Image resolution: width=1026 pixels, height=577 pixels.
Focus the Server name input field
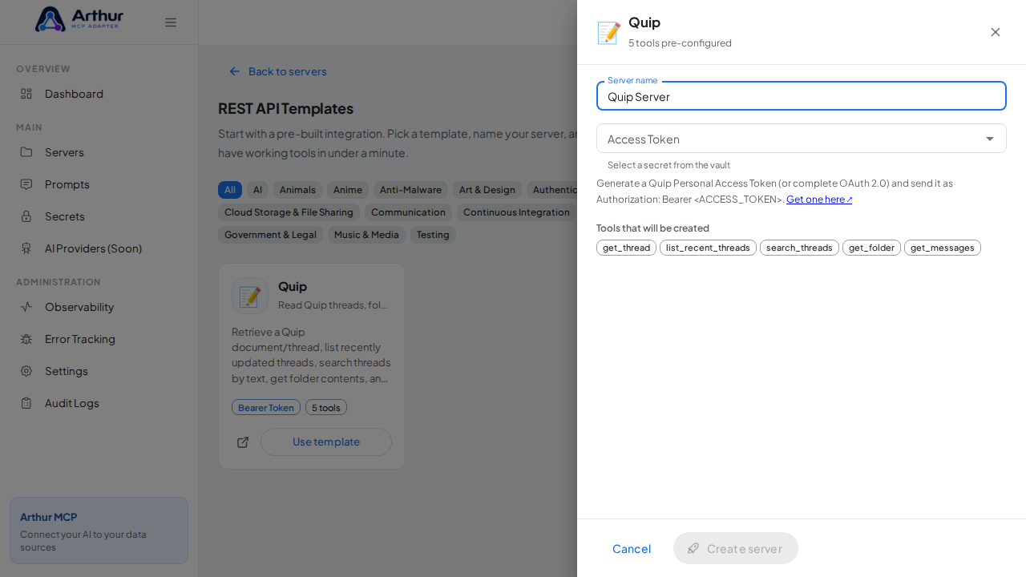(x=802, y=96)
